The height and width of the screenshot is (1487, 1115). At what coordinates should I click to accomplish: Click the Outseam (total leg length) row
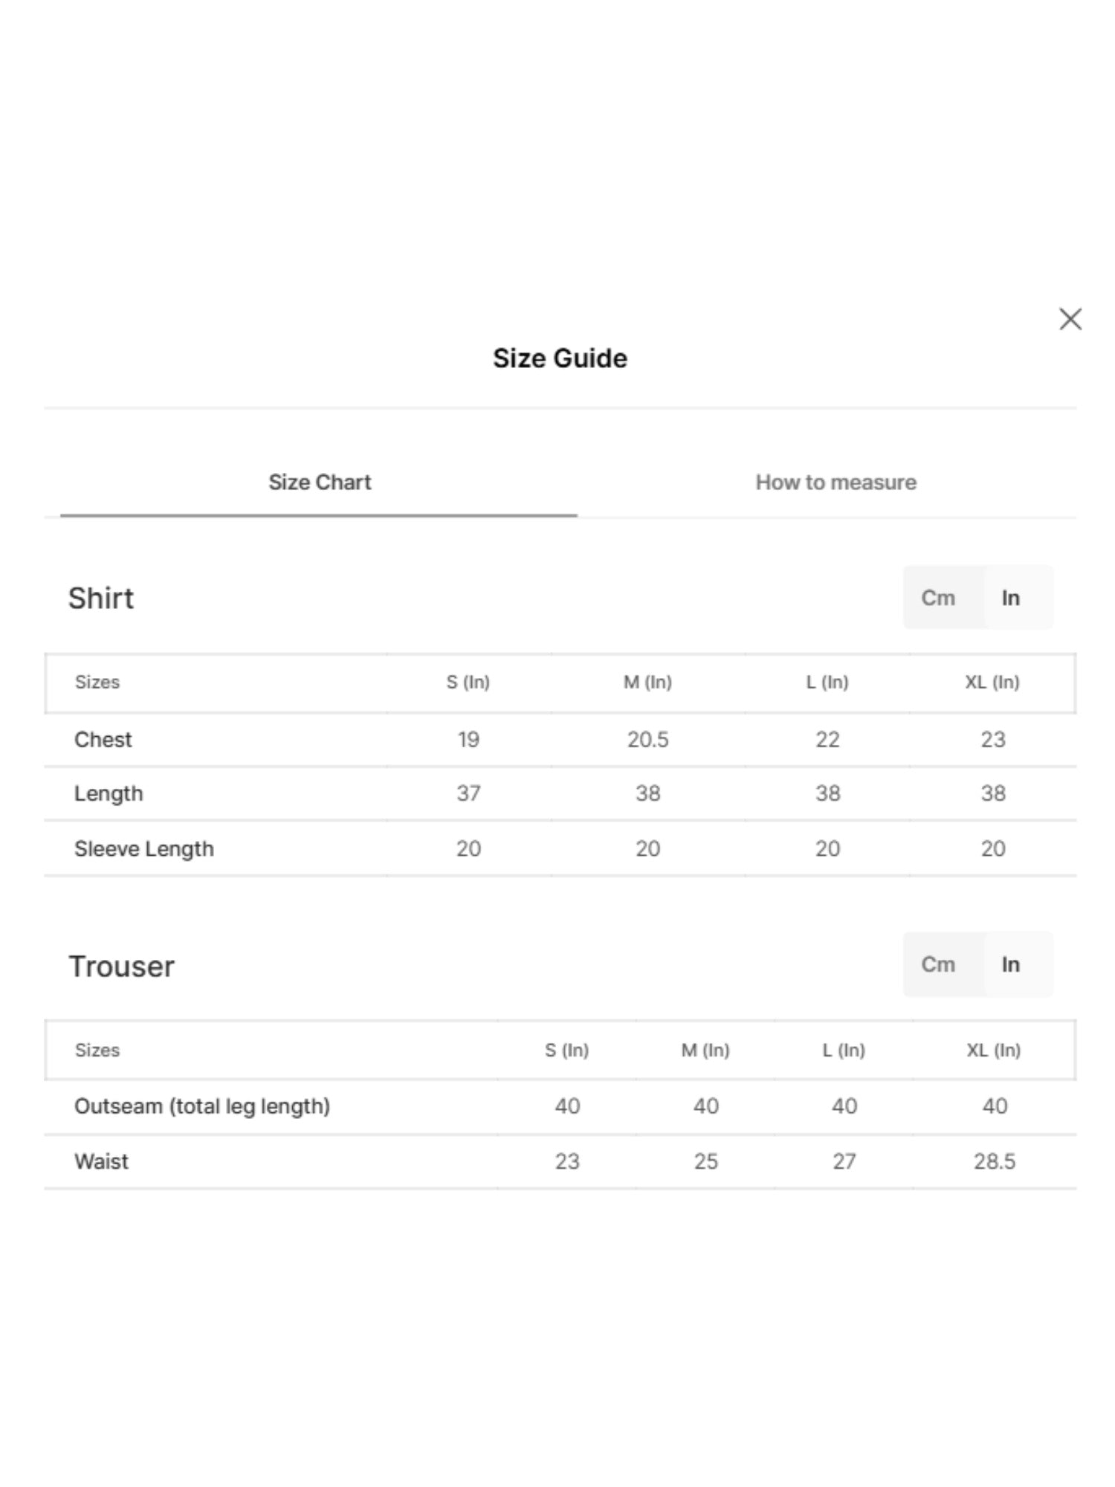pos(560,1106)
